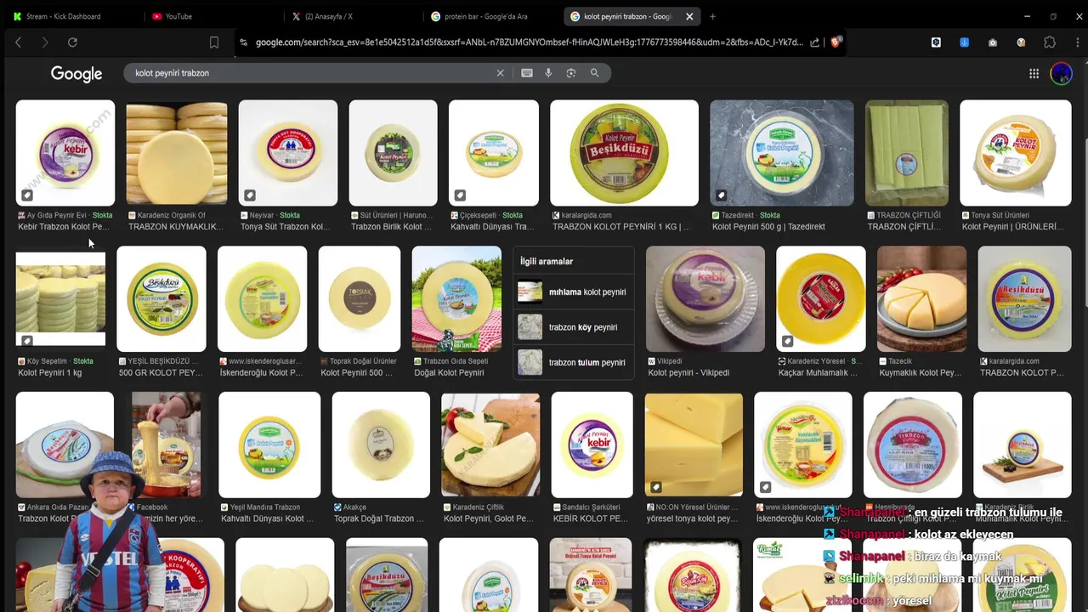Open 500 GR KOLOT PEY... Yeşil Beşikdüzü image
Viewport: 1088px width, 612px height.
click(x=161, y=299)
